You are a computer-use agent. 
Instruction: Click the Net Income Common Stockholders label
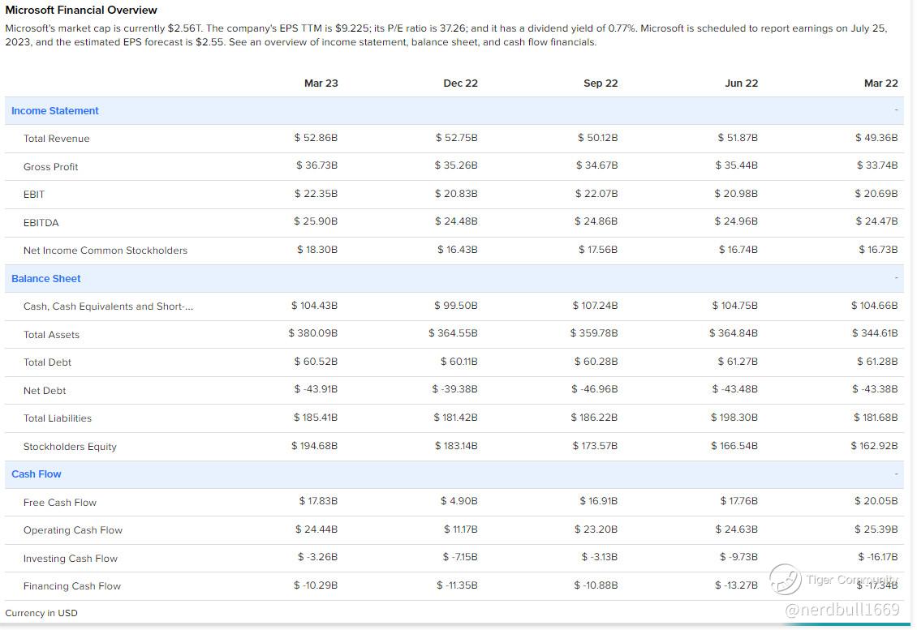point(105,251)
